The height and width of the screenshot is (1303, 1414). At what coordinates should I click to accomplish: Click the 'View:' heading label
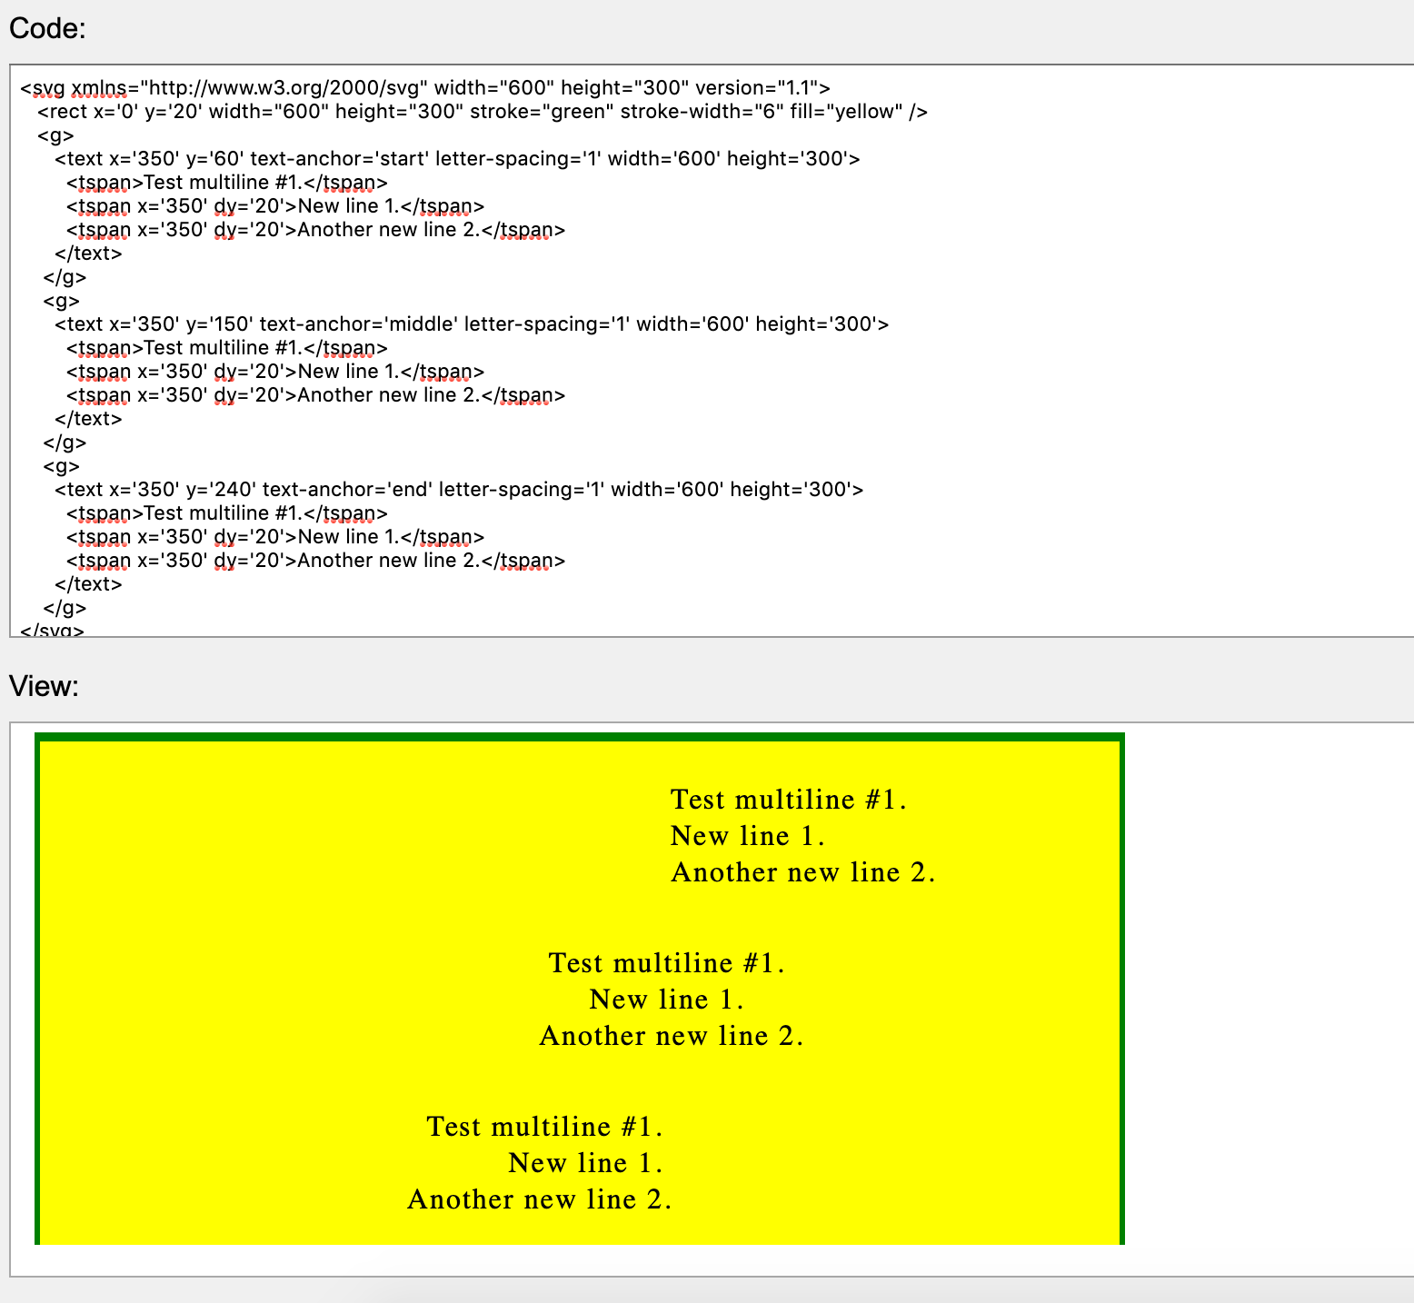click(x=43, y=686)
